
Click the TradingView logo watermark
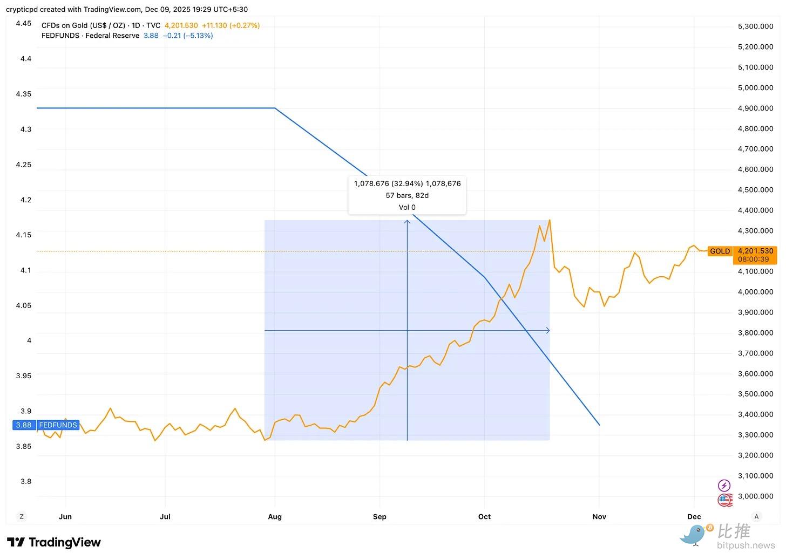(54, 542)
